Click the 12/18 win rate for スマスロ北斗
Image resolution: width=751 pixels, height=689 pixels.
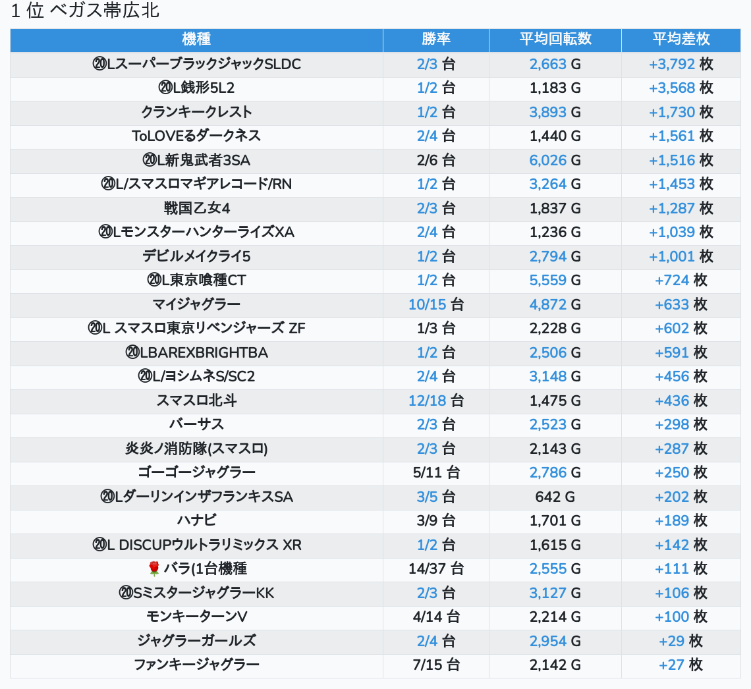click(x=428, y=400)
